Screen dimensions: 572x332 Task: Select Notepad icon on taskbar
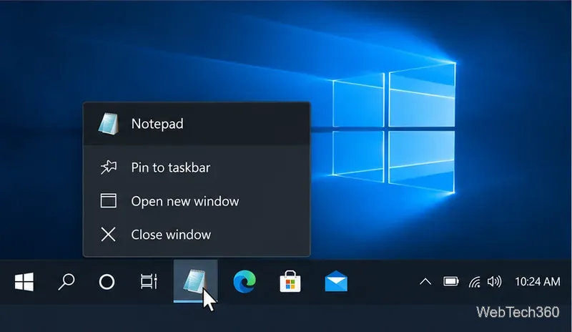tap(195, 281)
